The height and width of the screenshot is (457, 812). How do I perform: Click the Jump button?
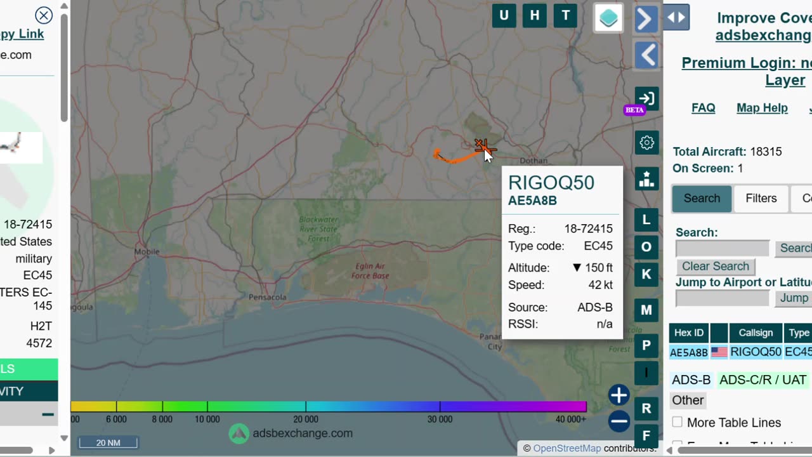[794, 298]
